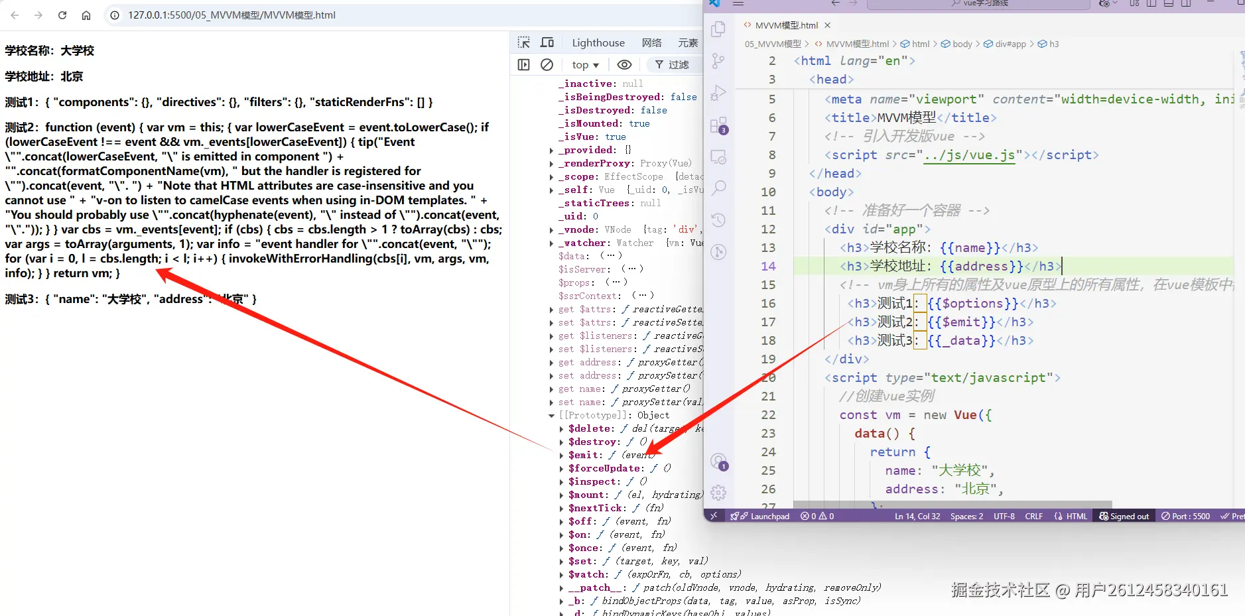Viewport: 1245px width, 616px height.
Task: Close the MVVM模型.html editor tab
Action: [x=827, y=25]
